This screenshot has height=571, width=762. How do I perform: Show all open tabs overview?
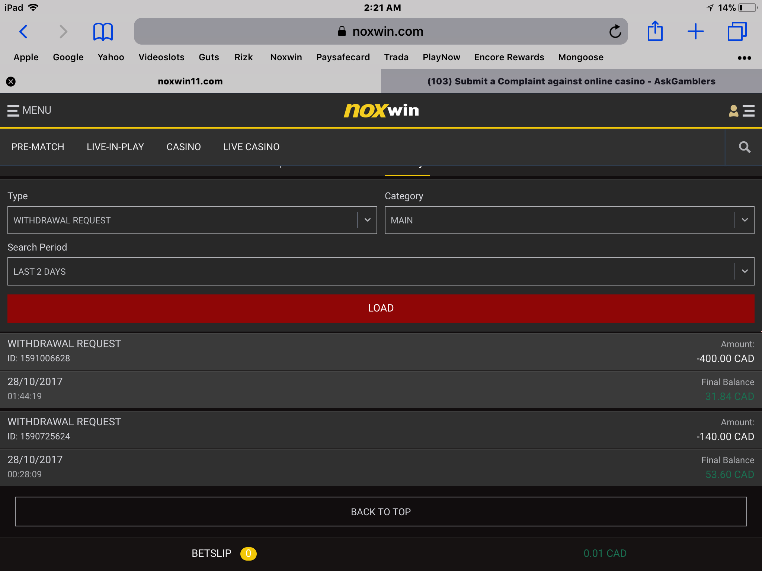[737, 32]
